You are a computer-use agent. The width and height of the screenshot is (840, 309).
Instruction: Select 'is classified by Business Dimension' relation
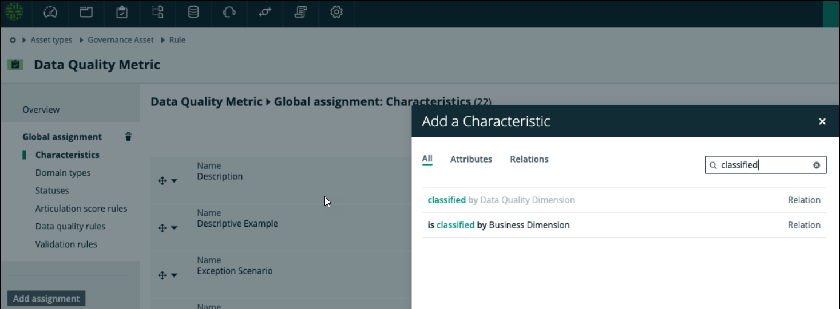[x=498, y=225]
